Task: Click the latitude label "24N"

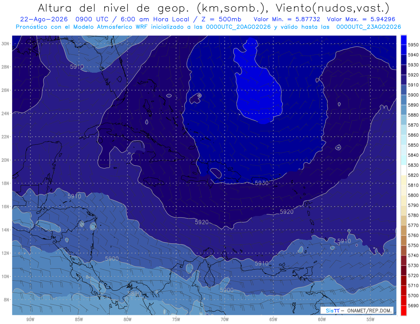Action: (x=5, y=114)
